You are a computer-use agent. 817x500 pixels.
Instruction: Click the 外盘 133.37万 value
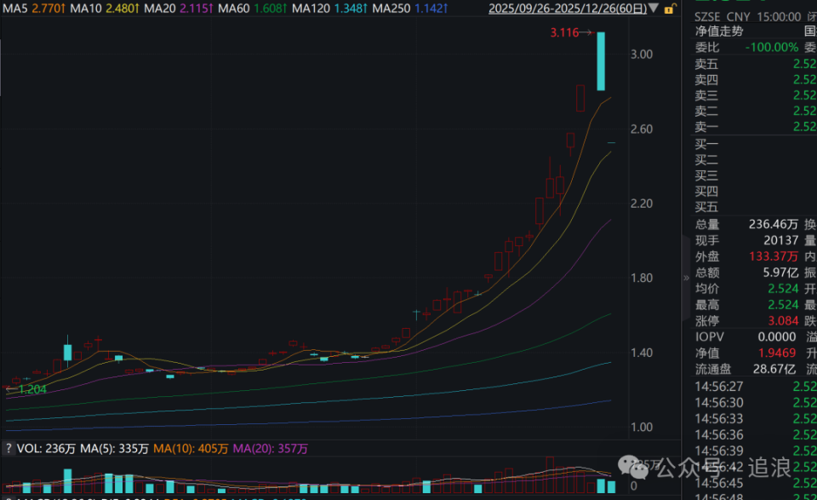point(774,256)
